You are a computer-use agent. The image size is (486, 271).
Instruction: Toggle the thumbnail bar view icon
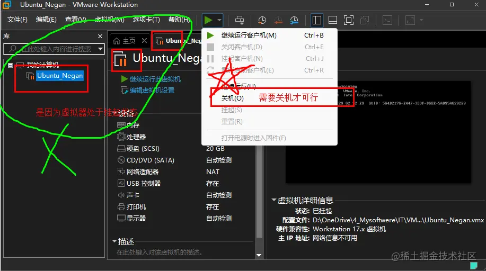click(333, 20)
